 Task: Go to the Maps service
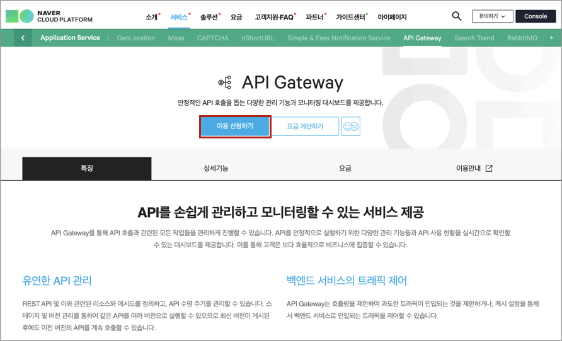pos(176,38)
